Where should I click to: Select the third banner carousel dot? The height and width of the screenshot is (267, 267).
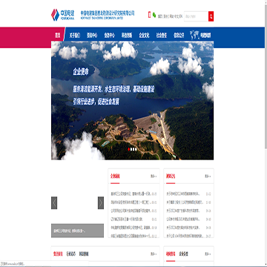pyautogui.click(x=133, y=149)
